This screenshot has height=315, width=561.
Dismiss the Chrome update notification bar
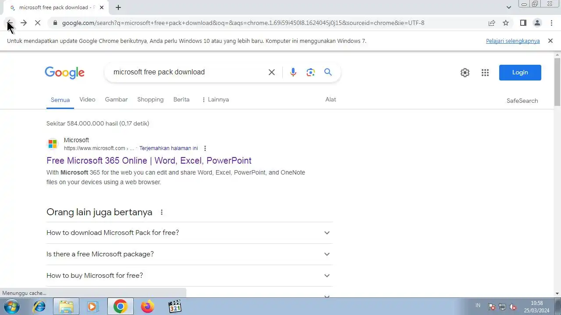550,41
